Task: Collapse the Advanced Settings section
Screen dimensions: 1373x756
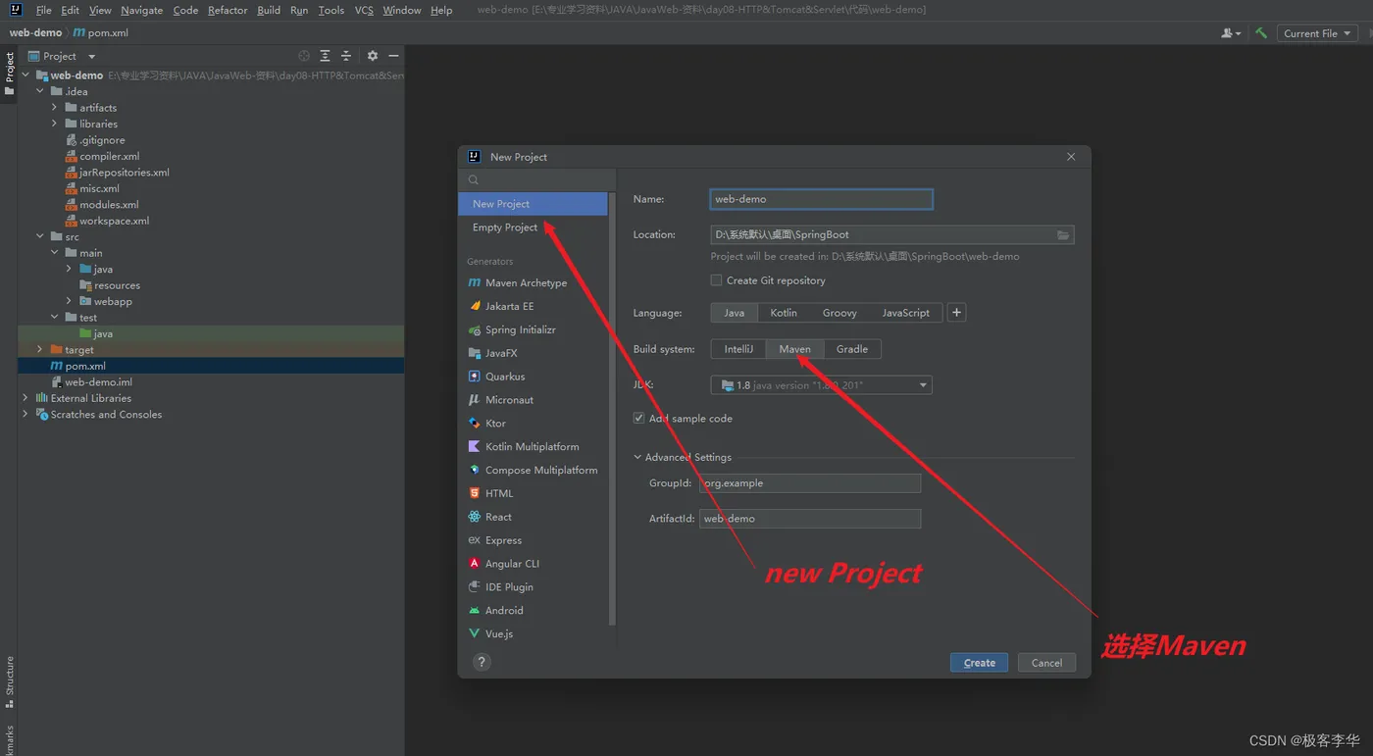Action: (x=638, y=458)
